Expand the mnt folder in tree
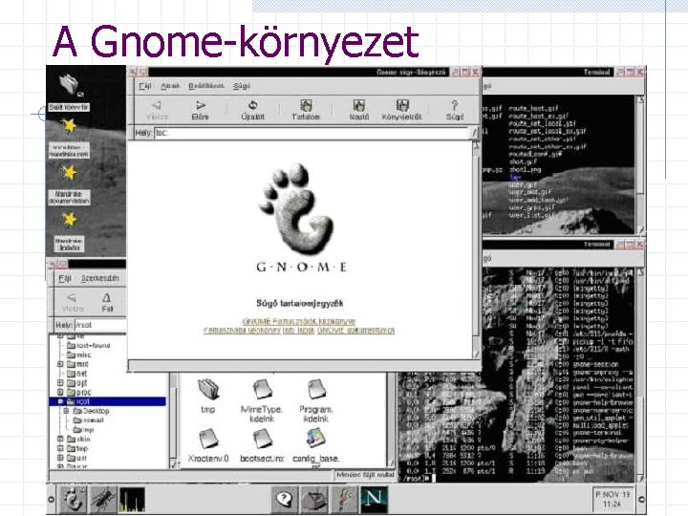This screenshot has width=688, height=516. click(x=60, y=364)
